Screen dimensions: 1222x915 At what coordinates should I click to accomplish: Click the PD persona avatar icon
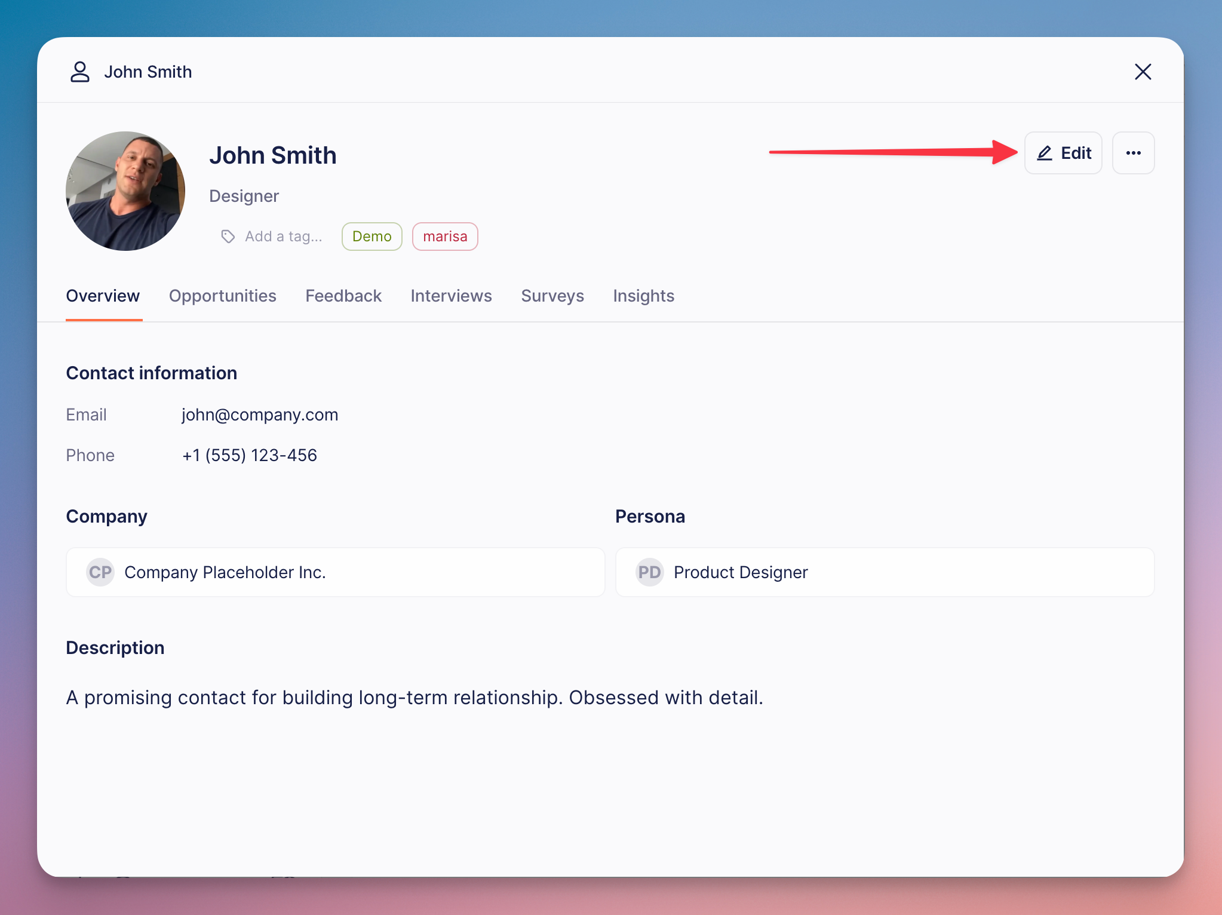point(650,572)
